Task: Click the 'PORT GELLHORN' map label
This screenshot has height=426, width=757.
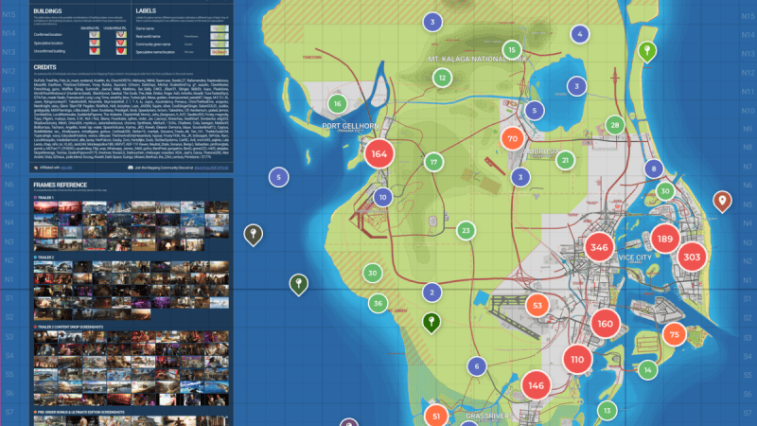Action: point(350,126)
